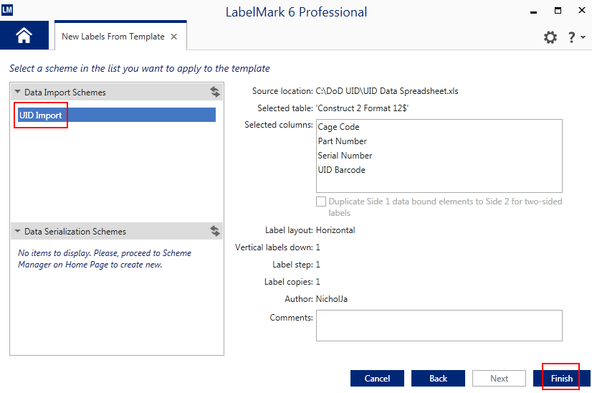
Task: Click the greyed-out Next button
Action: [x=499, y=379]
